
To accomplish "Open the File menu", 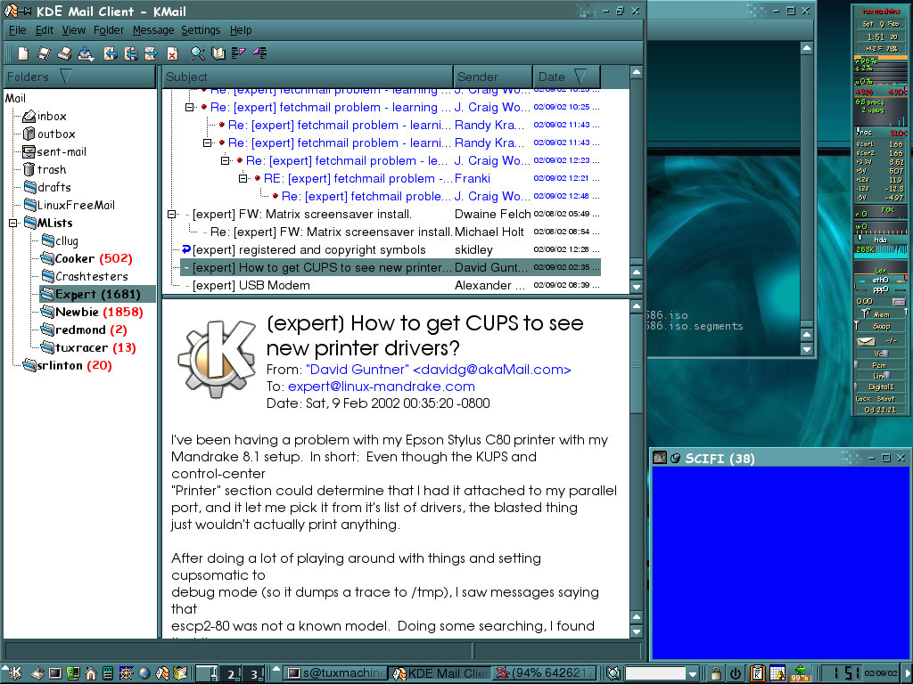I will (x=18, y=30).
